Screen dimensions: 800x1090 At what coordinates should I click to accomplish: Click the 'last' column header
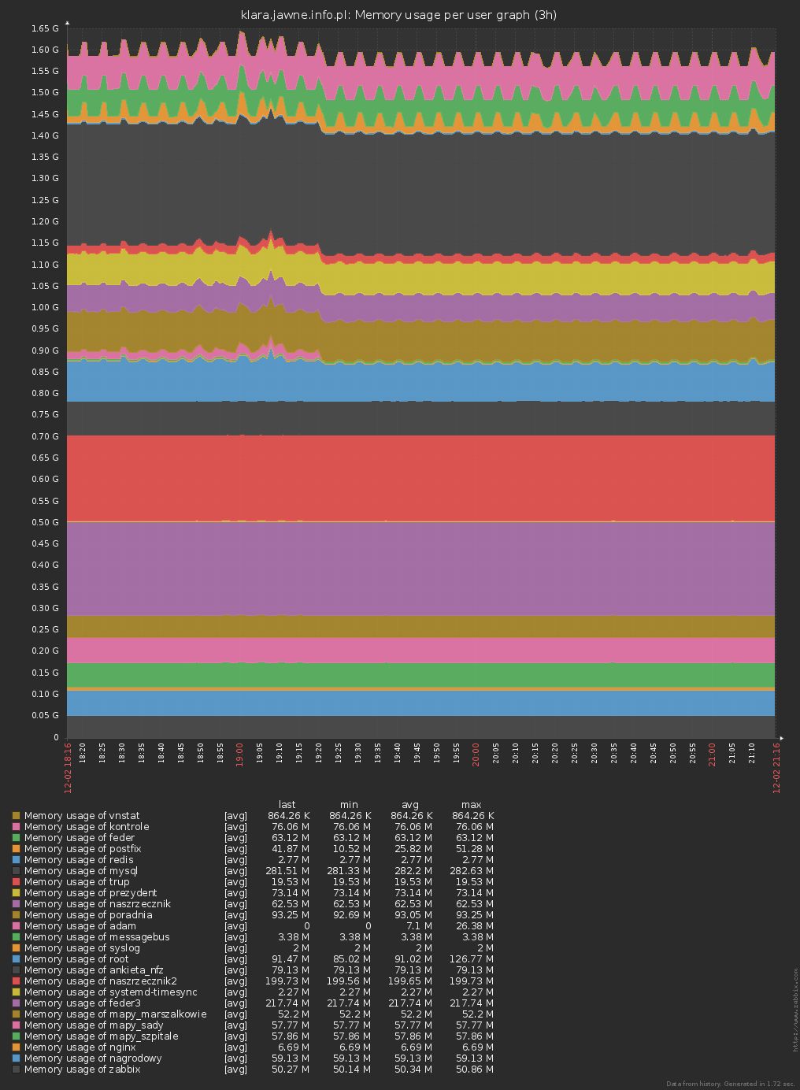pyautogui.click(x=287, y=805)
